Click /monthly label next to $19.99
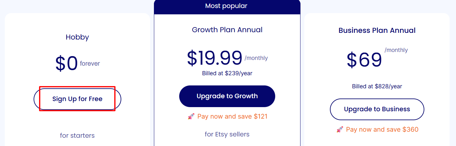 coord(256,58)
